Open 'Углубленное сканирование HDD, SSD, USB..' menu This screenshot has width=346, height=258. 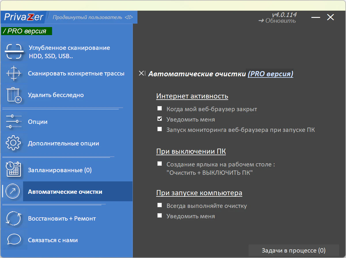click(x=69, y=52)
